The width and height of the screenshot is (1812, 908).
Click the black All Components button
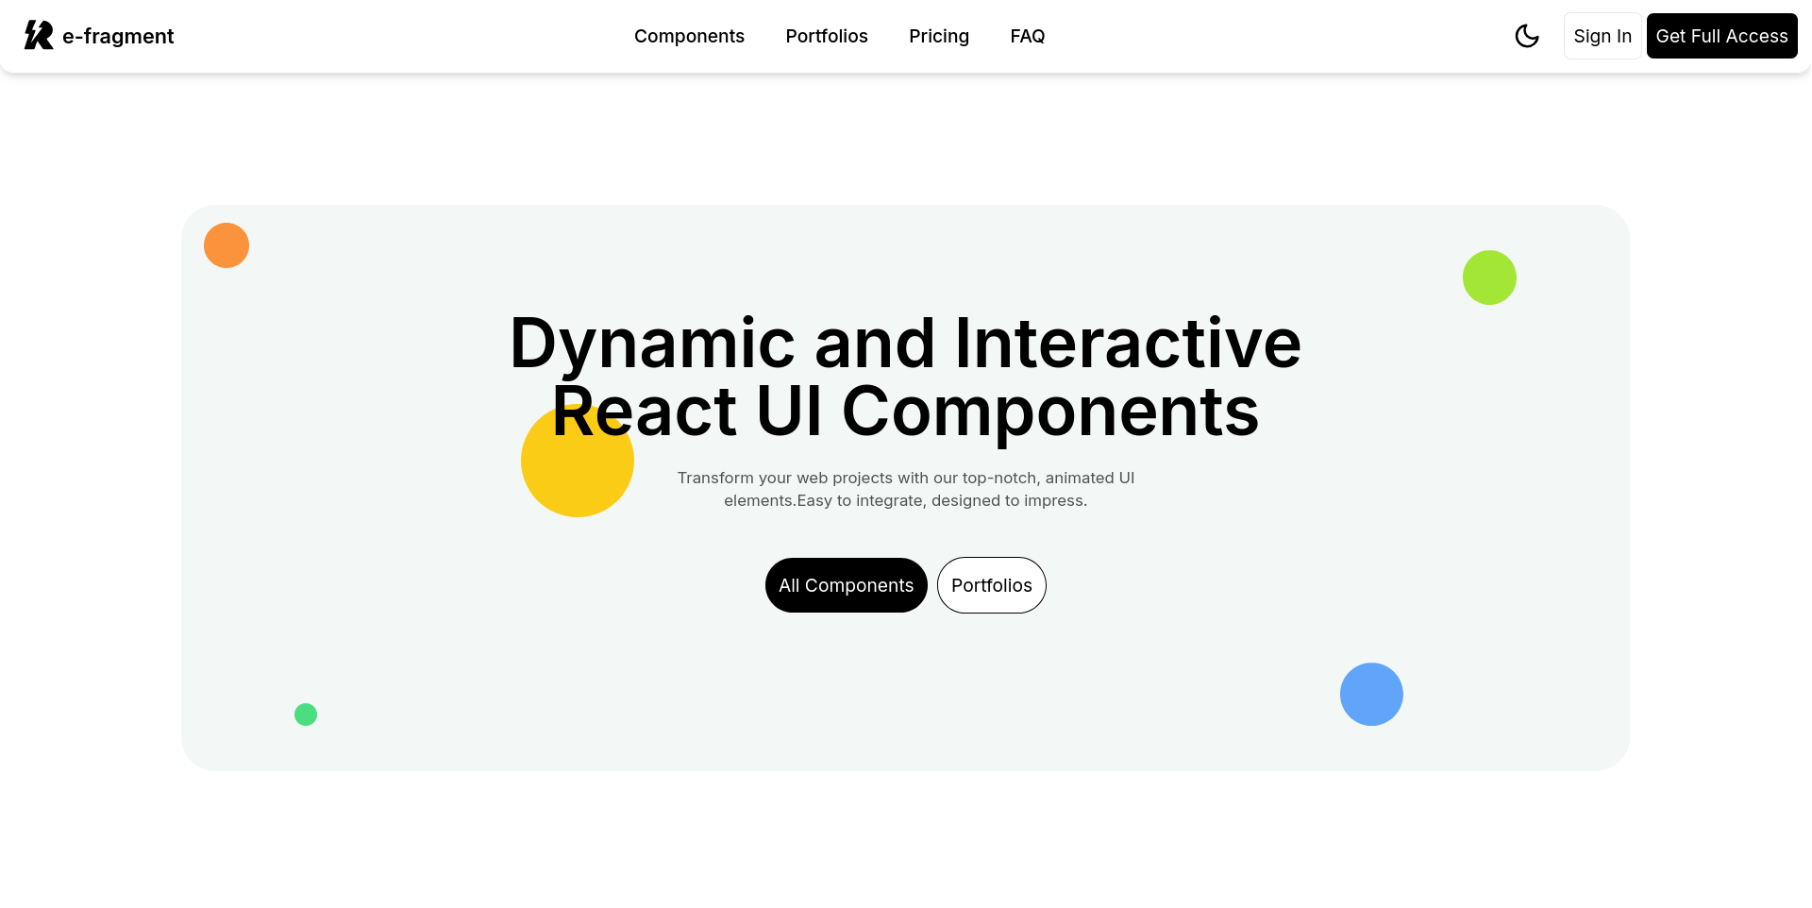click(x=847, y=585)
